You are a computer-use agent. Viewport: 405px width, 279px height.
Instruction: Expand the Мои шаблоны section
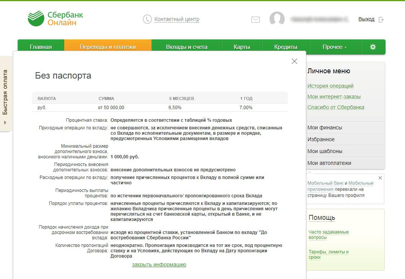[325, 151]
